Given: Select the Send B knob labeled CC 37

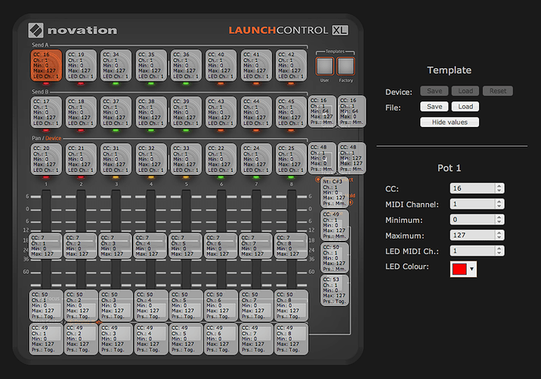Looking at the screenshot, I should [x=116, y=112].
